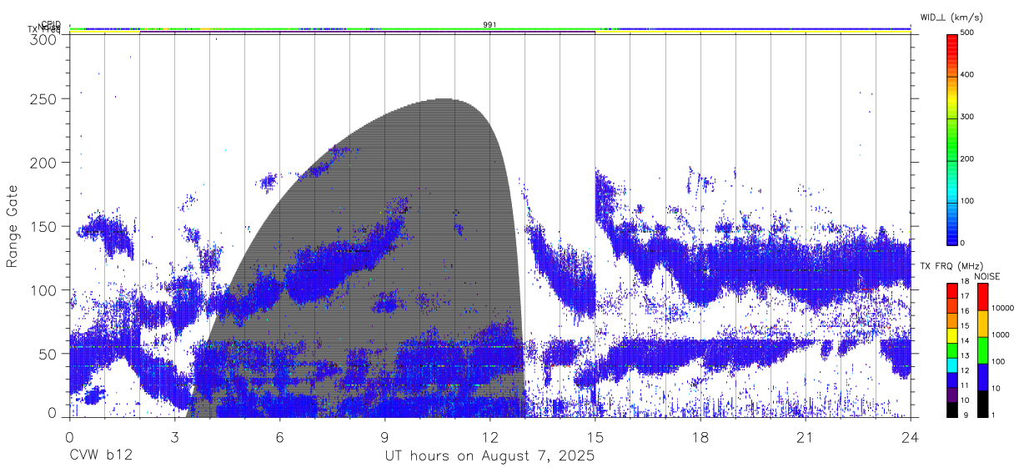Click x-axis tick label "15"
The image size is (1024, 473).
click(595, 437)
